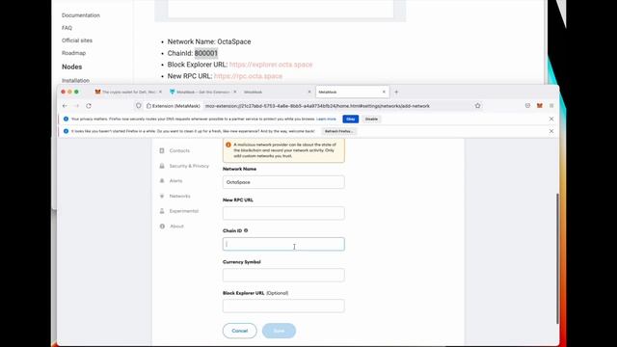Screen dimensions: 617x347
Task: Open Contacts settings section
Action: point(179,150)
